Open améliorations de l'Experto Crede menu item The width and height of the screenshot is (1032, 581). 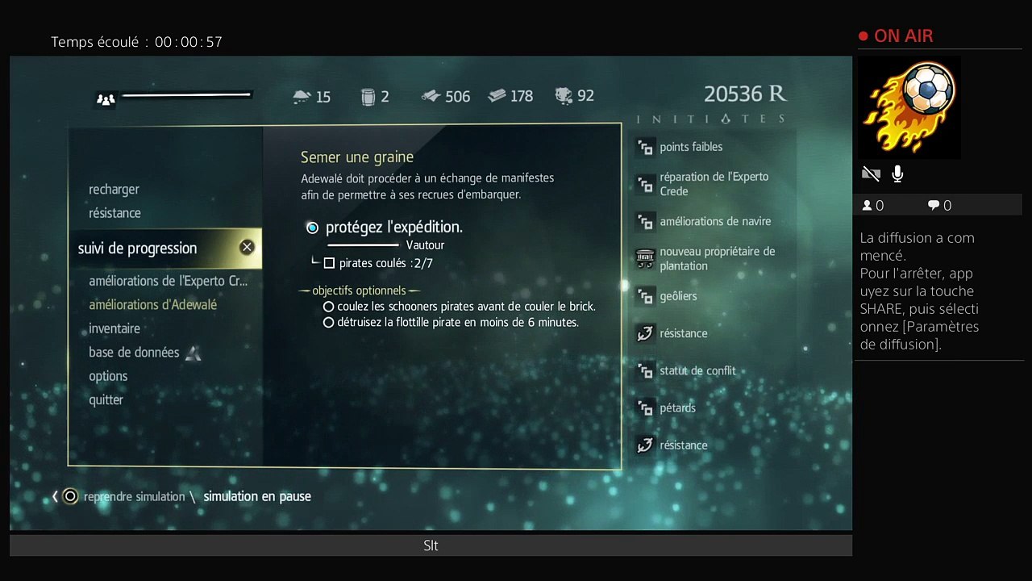[169, 281]
